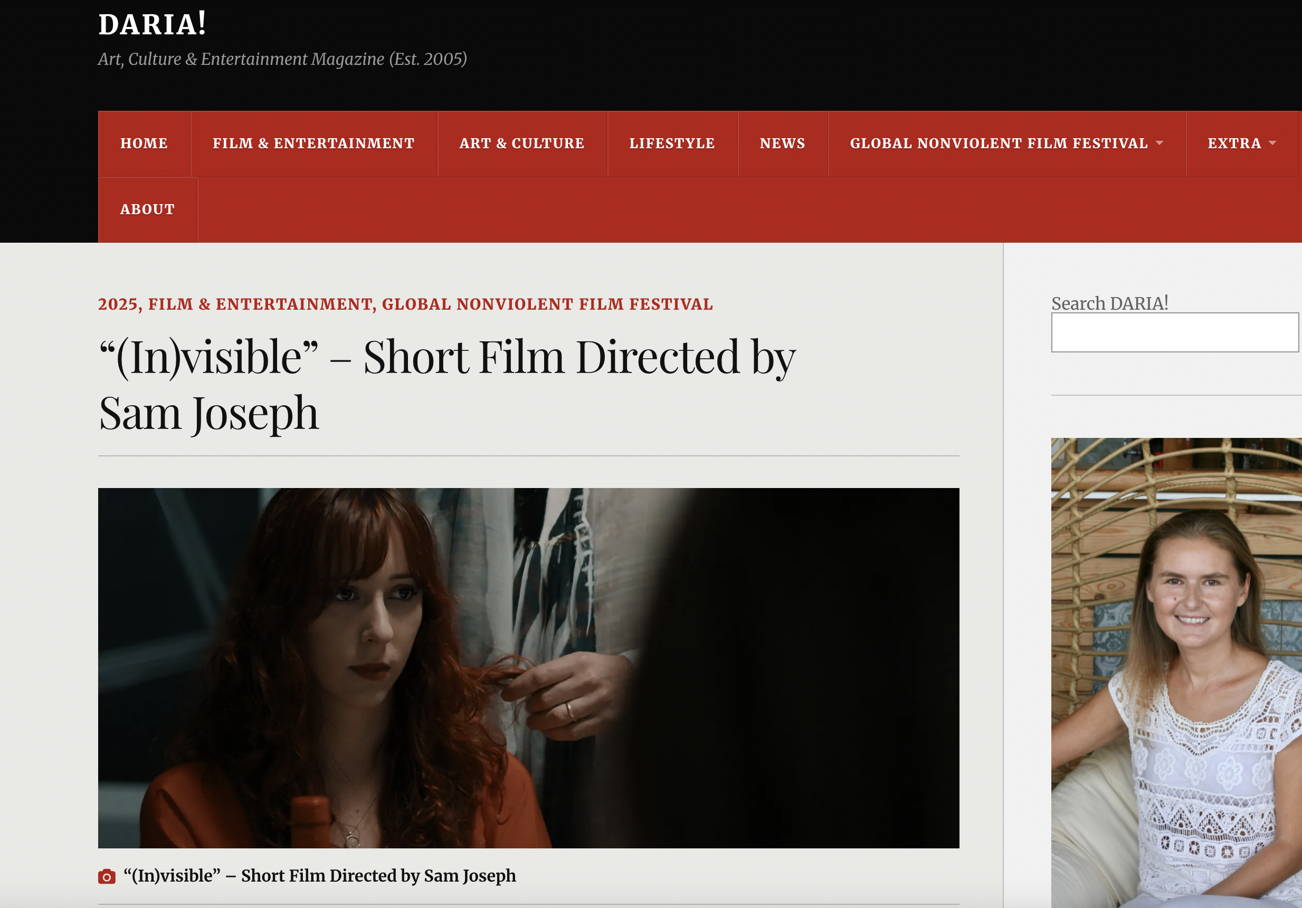Image resolution: width=1302 pixels, height=908 pixels.
Task: Click the camera icon beside image caption
Action: 107,876
